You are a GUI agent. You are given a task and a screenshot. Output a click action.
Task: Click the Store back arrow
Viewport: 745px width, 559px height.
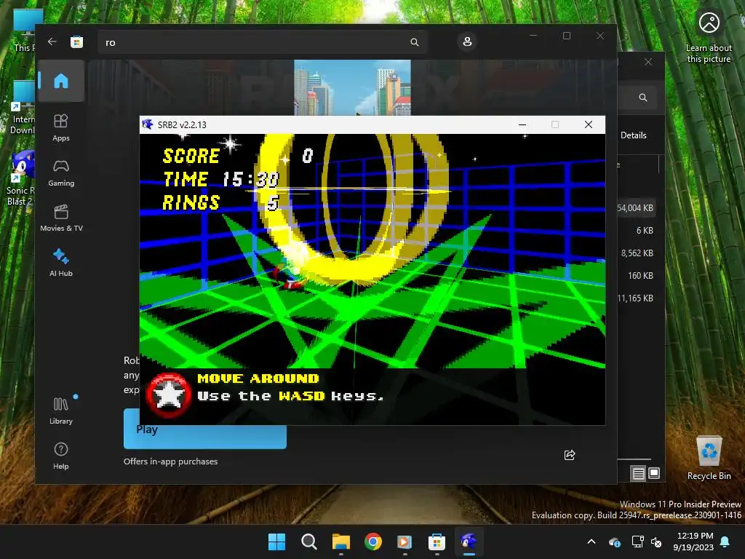(x=52, y=41)
